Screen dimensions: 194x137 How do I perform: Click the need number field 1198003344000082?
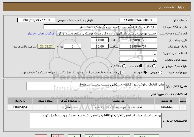click(x=138, y=20)
